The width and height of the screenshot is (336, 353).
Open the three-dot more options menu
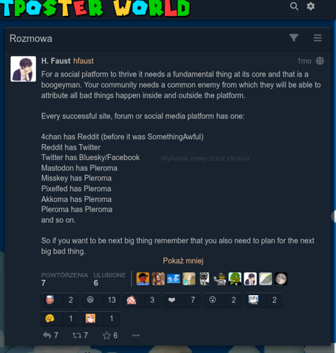[136, 335]
